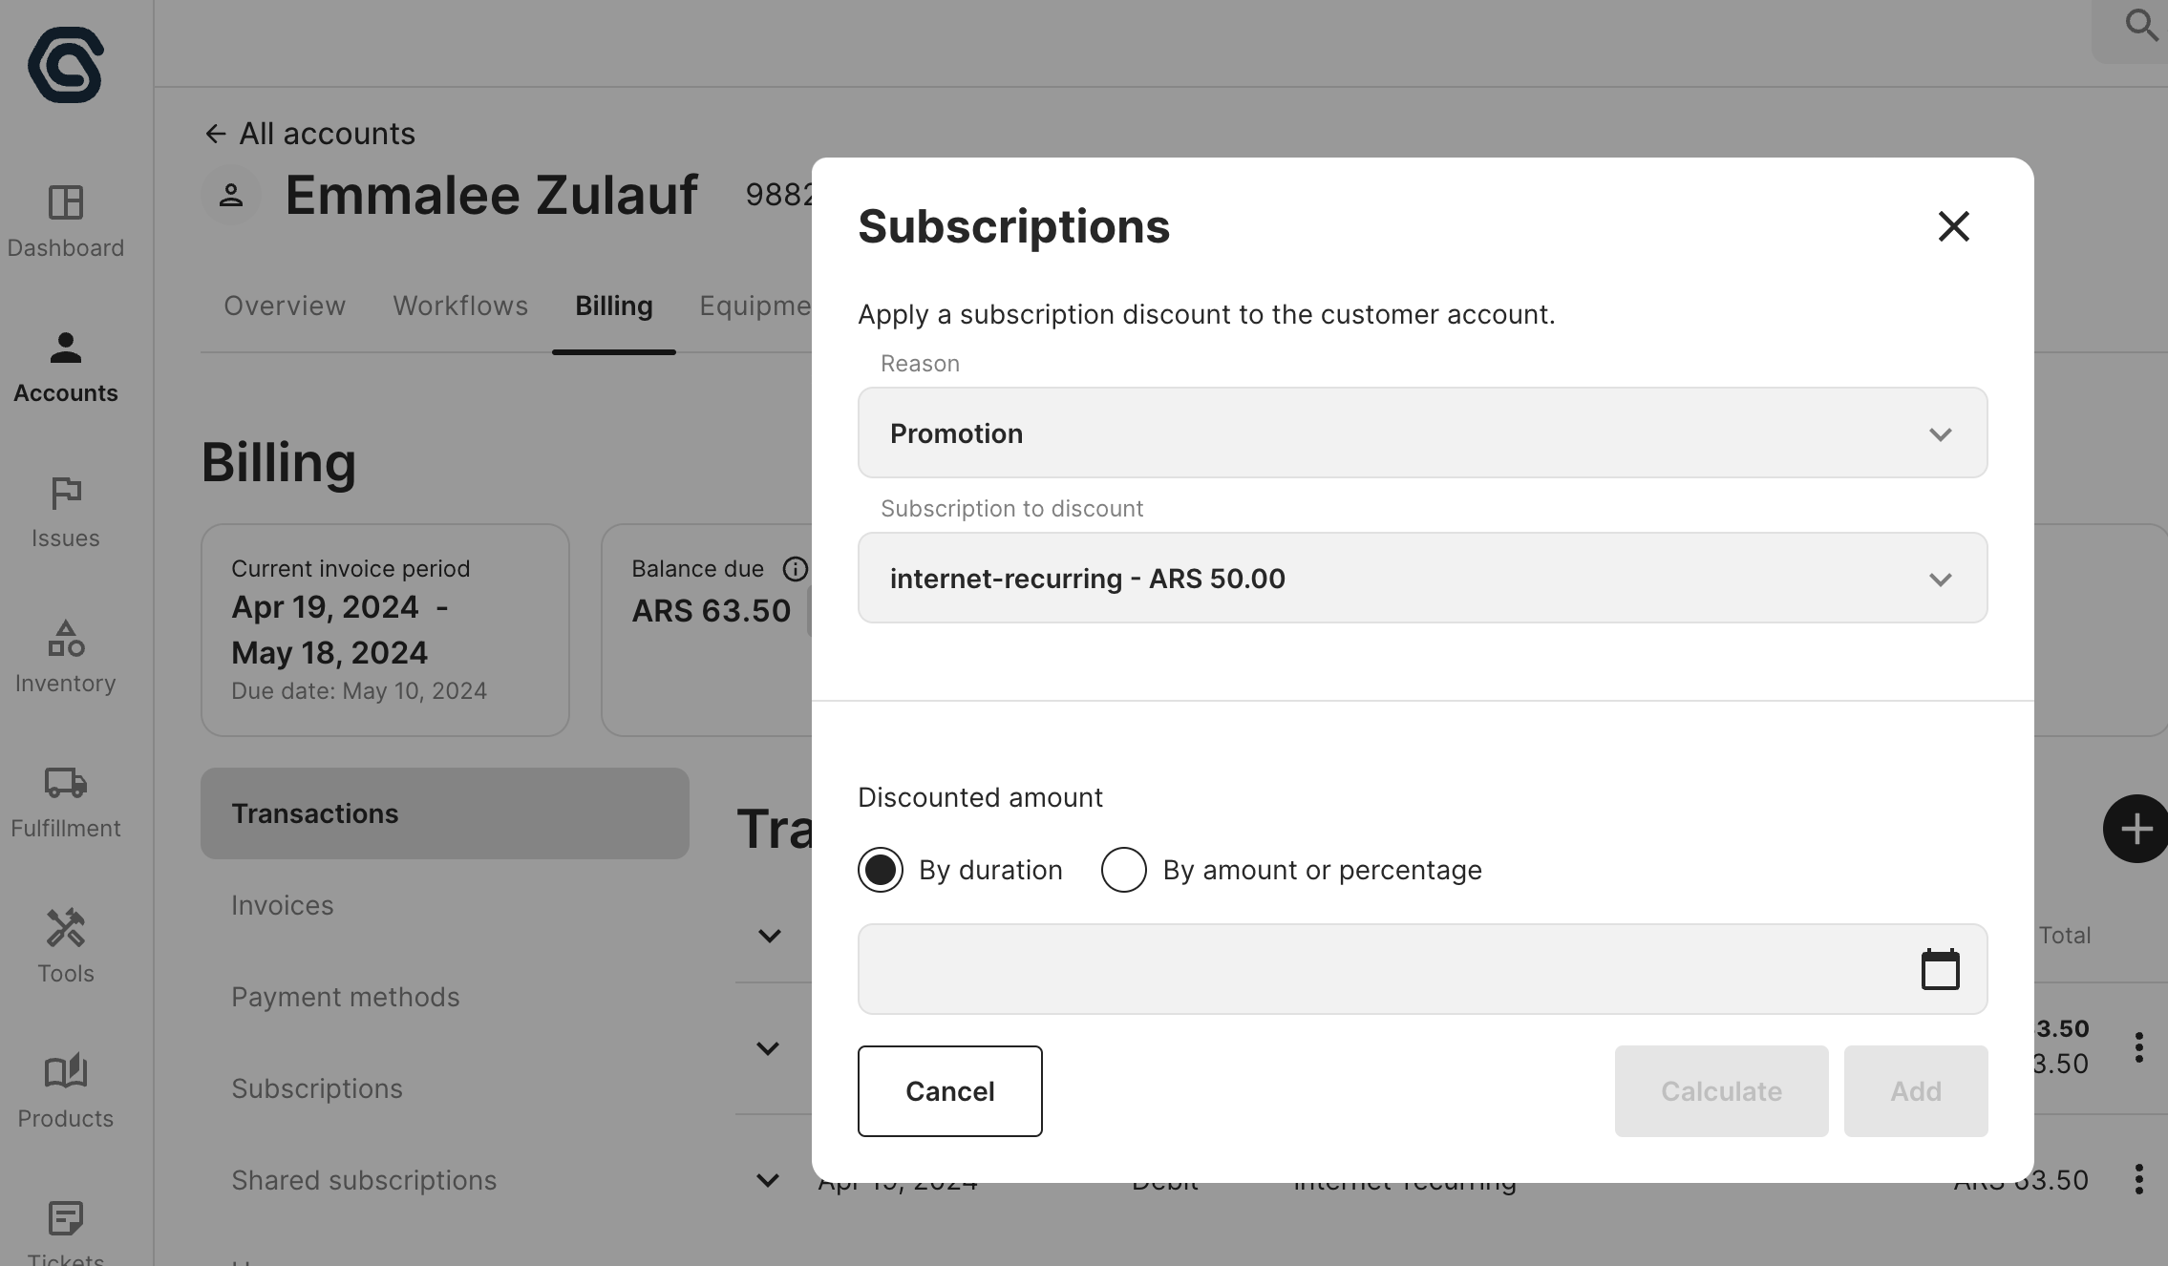Open Inventory shapes icon
Viewport: 2168px width, 1266px height.
(x=66, y=638)
